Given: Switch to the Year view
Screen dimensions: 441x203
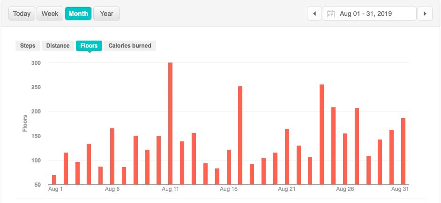Looking at the screenshot, I should coord(106,14).
